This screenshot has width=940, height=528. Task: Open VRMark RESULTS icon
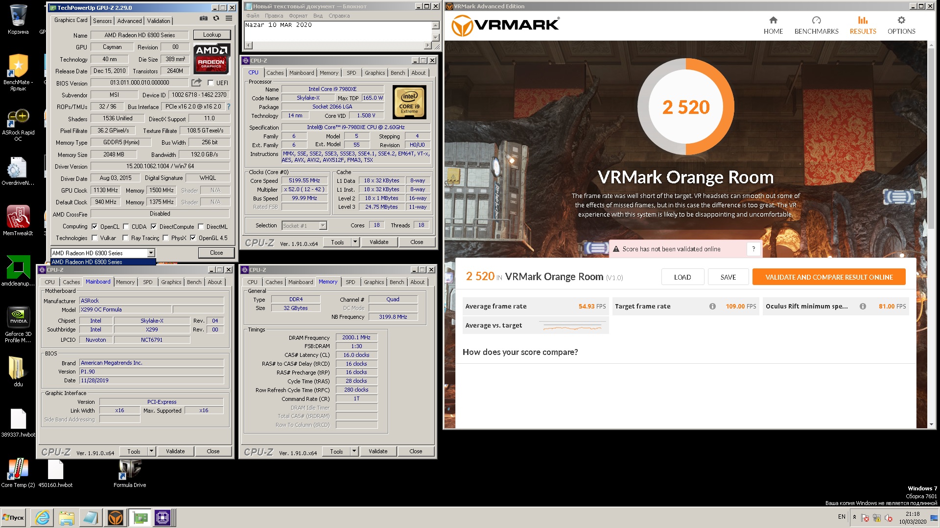click(863, 20)
